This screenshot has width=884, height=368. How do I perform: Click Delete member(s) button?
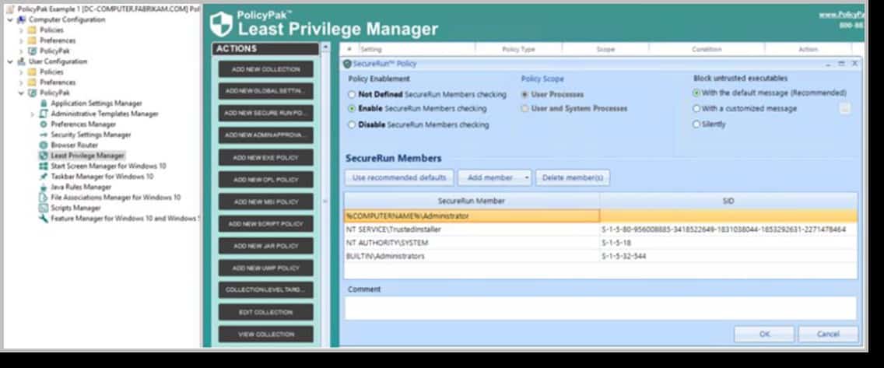point(572,178)
